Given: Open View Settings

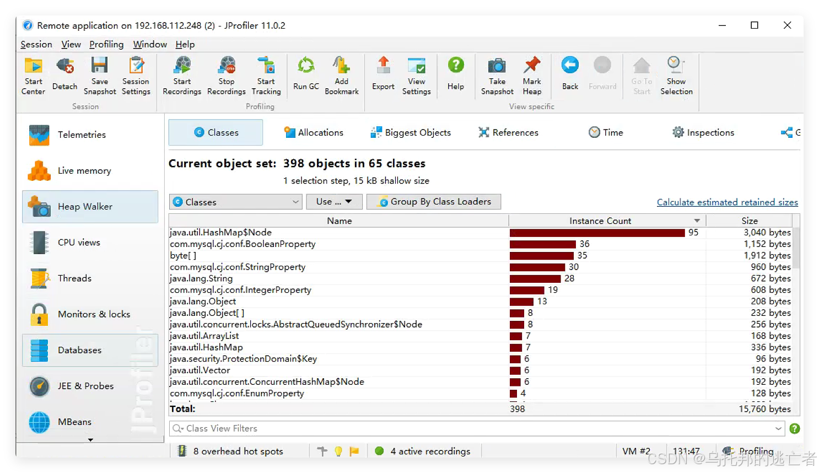Looking at the screenshot, I should click(x=417, y=76).
